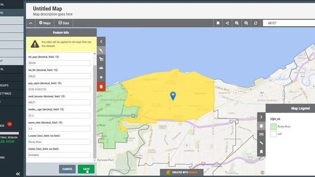Screen dimensions: 315x177
Task: Click the red notification badge in the sidebar
Action: (x=9, y=124)
